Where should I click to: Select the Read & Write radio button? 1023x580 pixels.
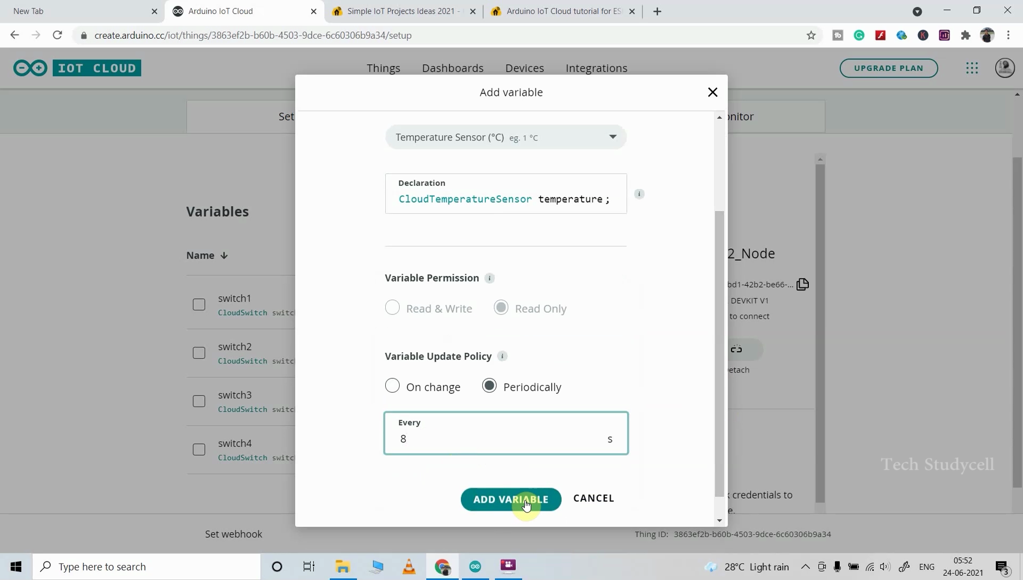pyautogui.click(x=392, y=308)
